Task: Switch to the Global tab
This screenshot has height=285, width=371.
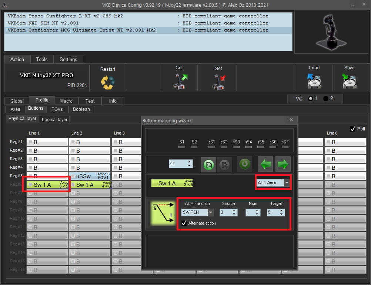Action: point(17,101)
